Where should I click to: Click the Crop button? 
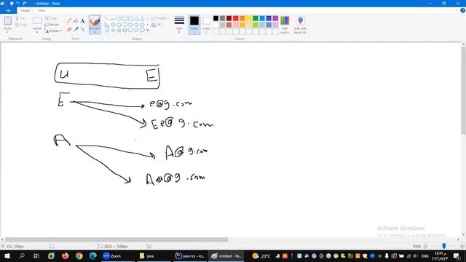tap(51, 18)
